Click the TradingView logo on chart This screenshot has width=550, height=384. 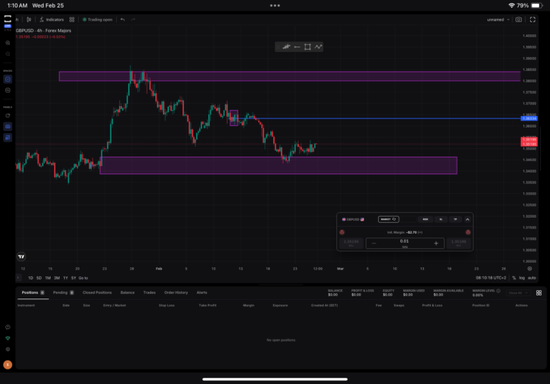pos(21,257)
